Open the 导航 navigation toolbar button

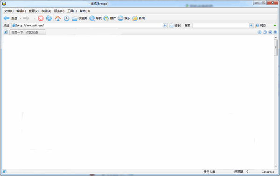point(95,18)
